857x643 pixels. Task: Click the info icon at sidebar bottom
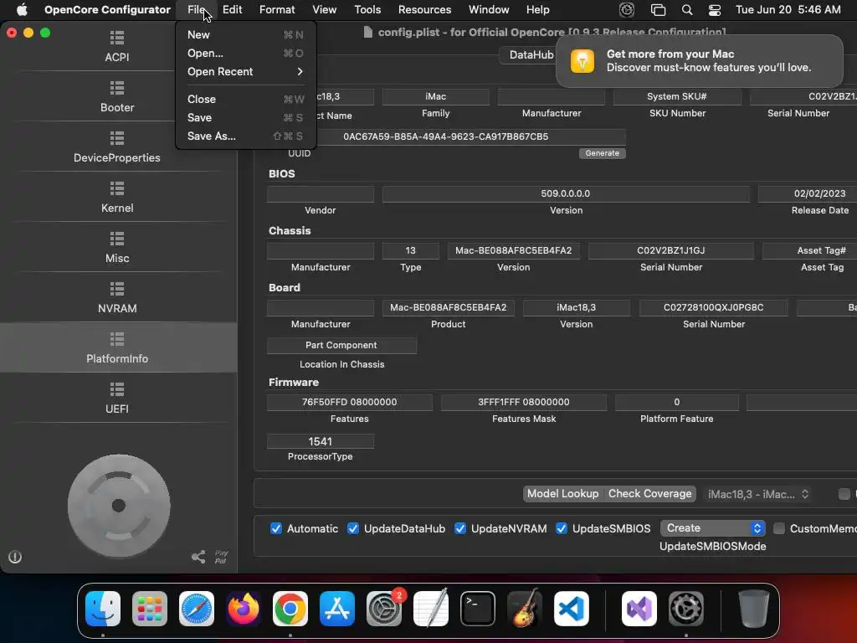tap(15, 557)
